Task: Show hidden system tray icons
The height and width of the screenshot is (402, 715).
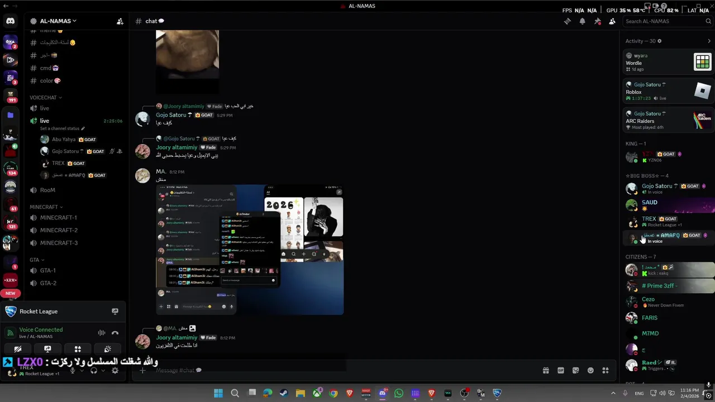Action: (613, 393)
